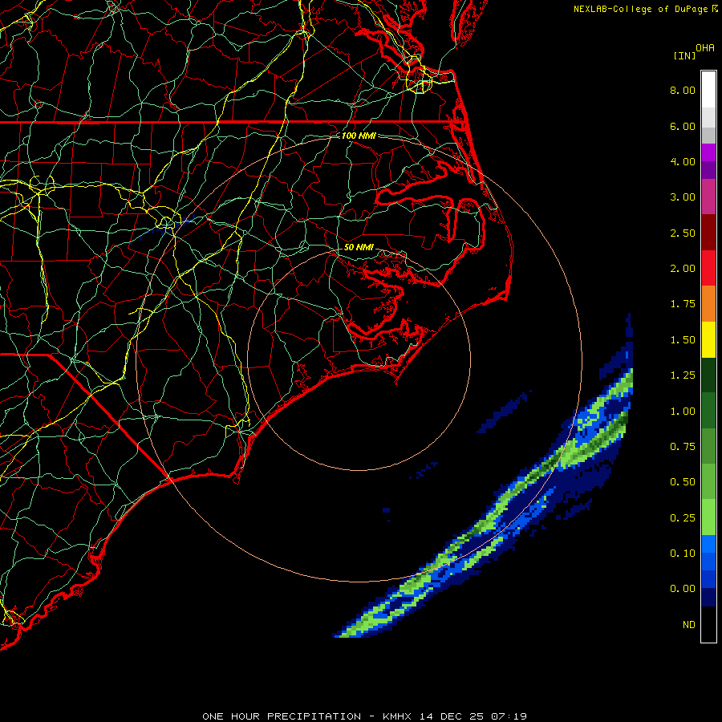Viewport: 722px width, 722px height.
Task: Click the 50 NMI range ring label
Action: point(359,247)
